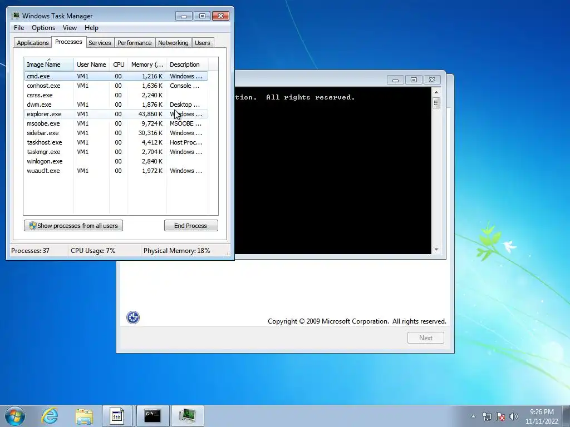Open the Windows Start menu orb
The height and width of the screenshot is (427, 570).
(15, 416)
